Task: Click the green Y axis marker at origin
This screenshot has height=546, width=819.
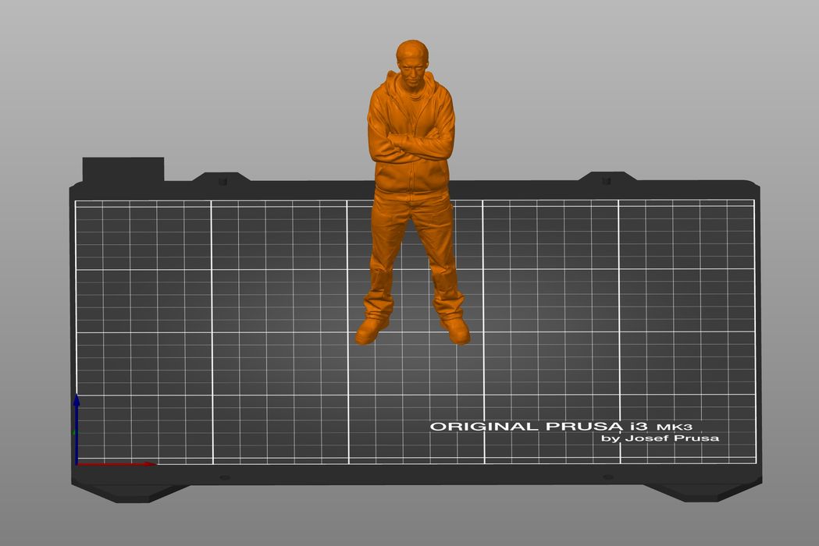Action: point(74,431)
